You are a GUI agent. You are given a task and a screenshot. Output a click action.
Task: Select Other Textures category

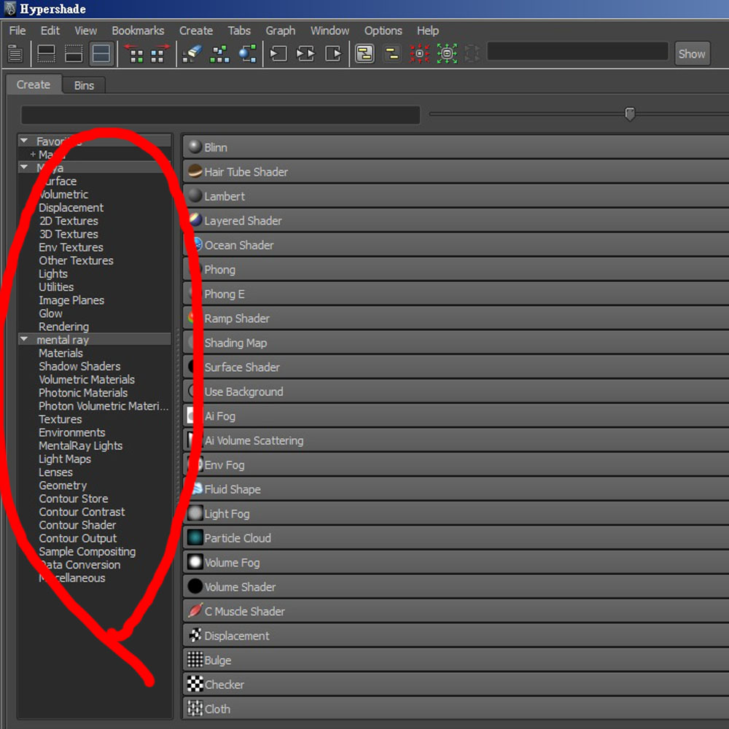coord(76,261)
